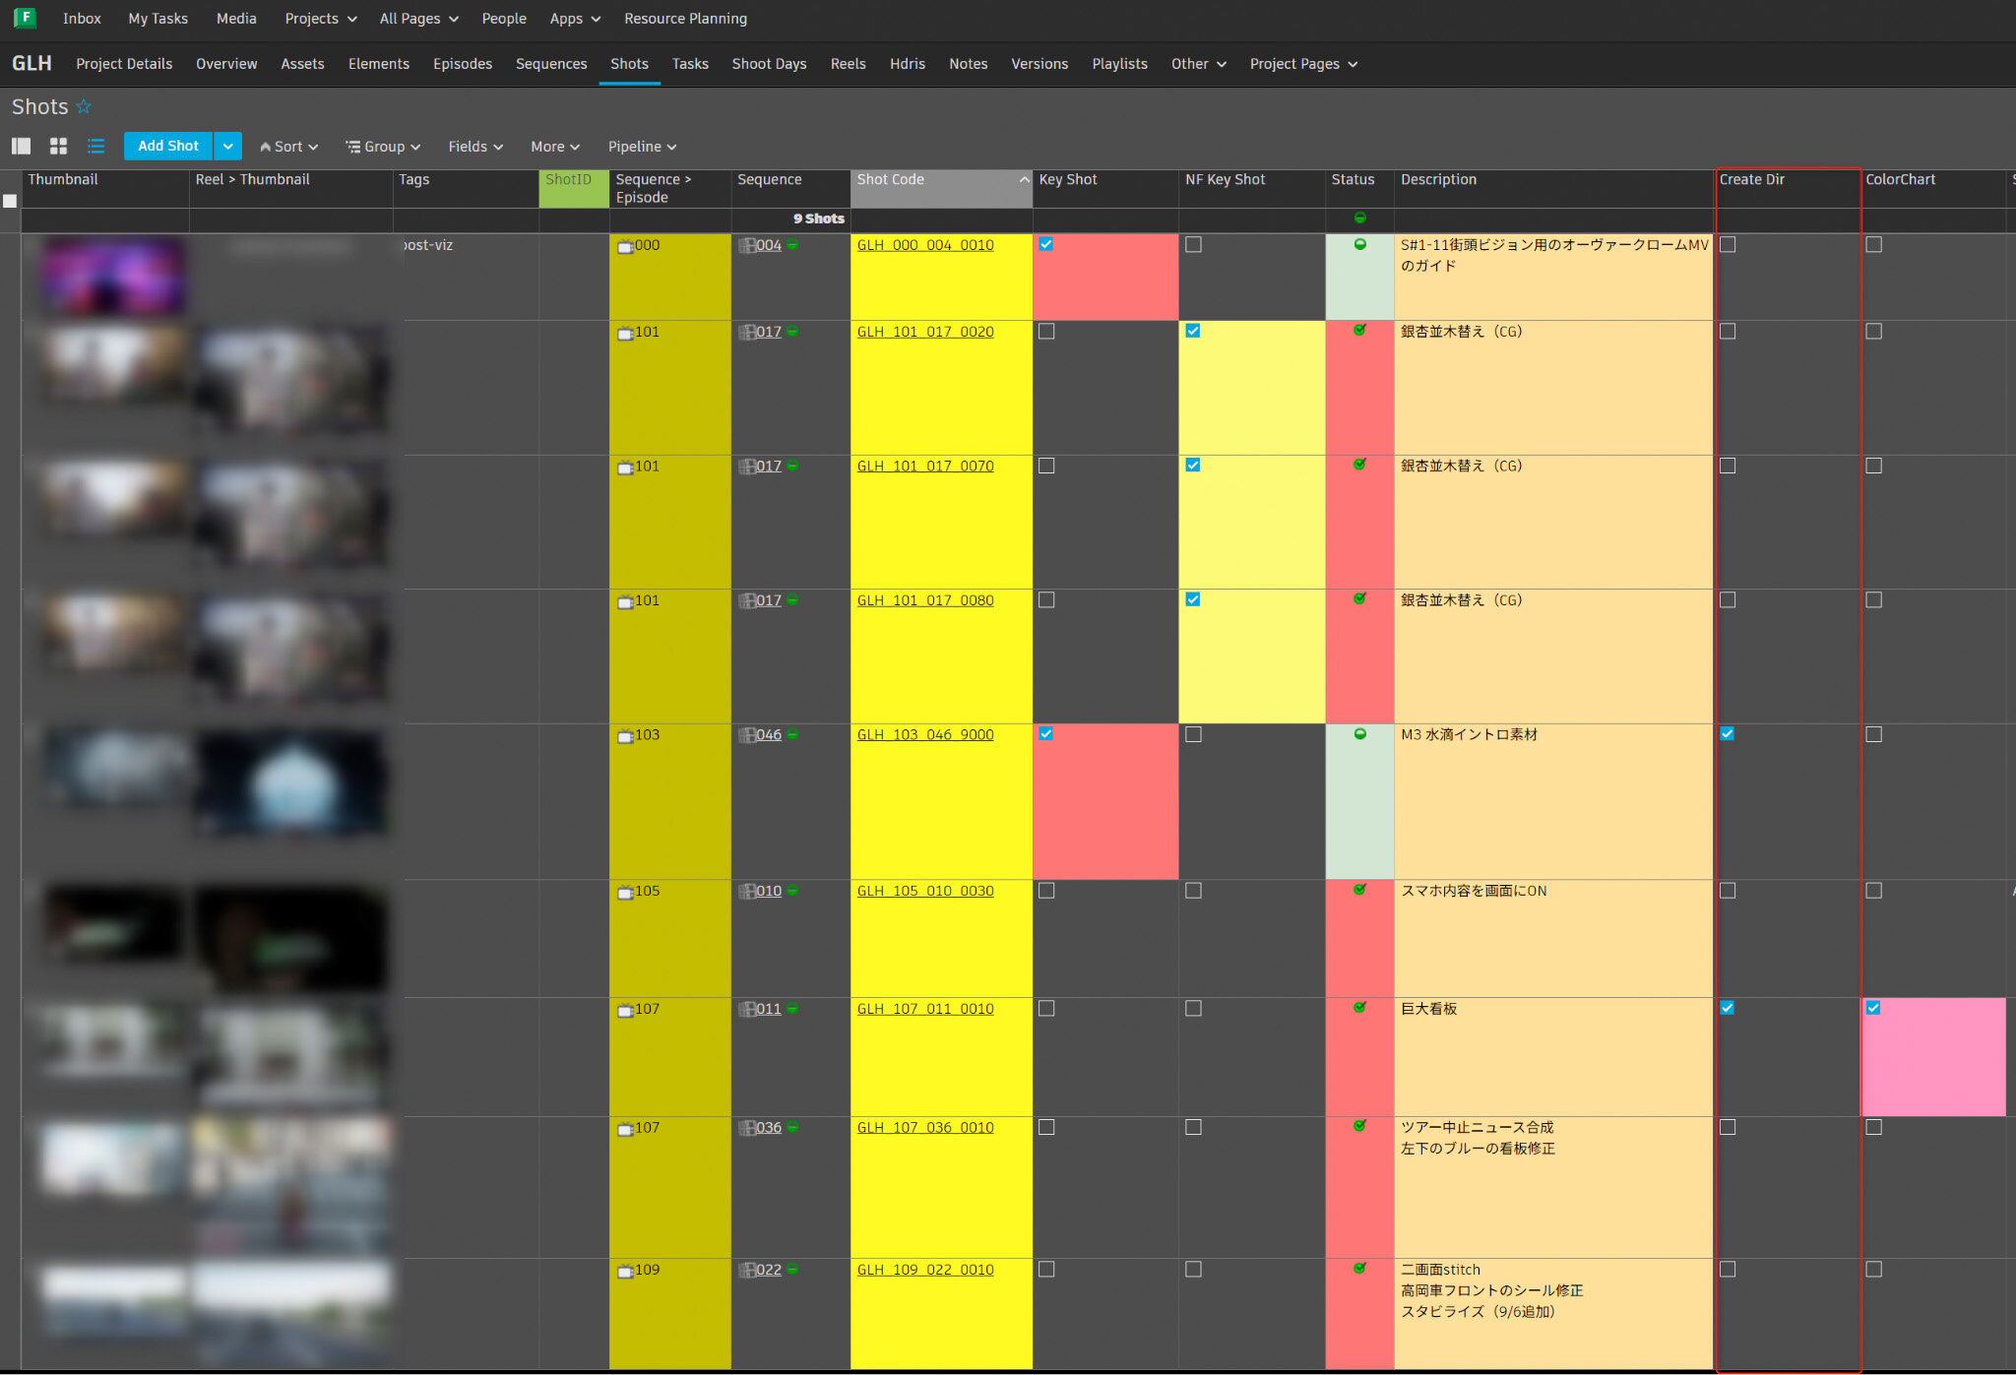Switch to list view icon

95,146
